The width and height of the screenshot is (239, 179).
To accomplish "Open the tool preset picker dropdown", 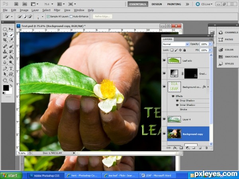I will (x=12, y=17).
